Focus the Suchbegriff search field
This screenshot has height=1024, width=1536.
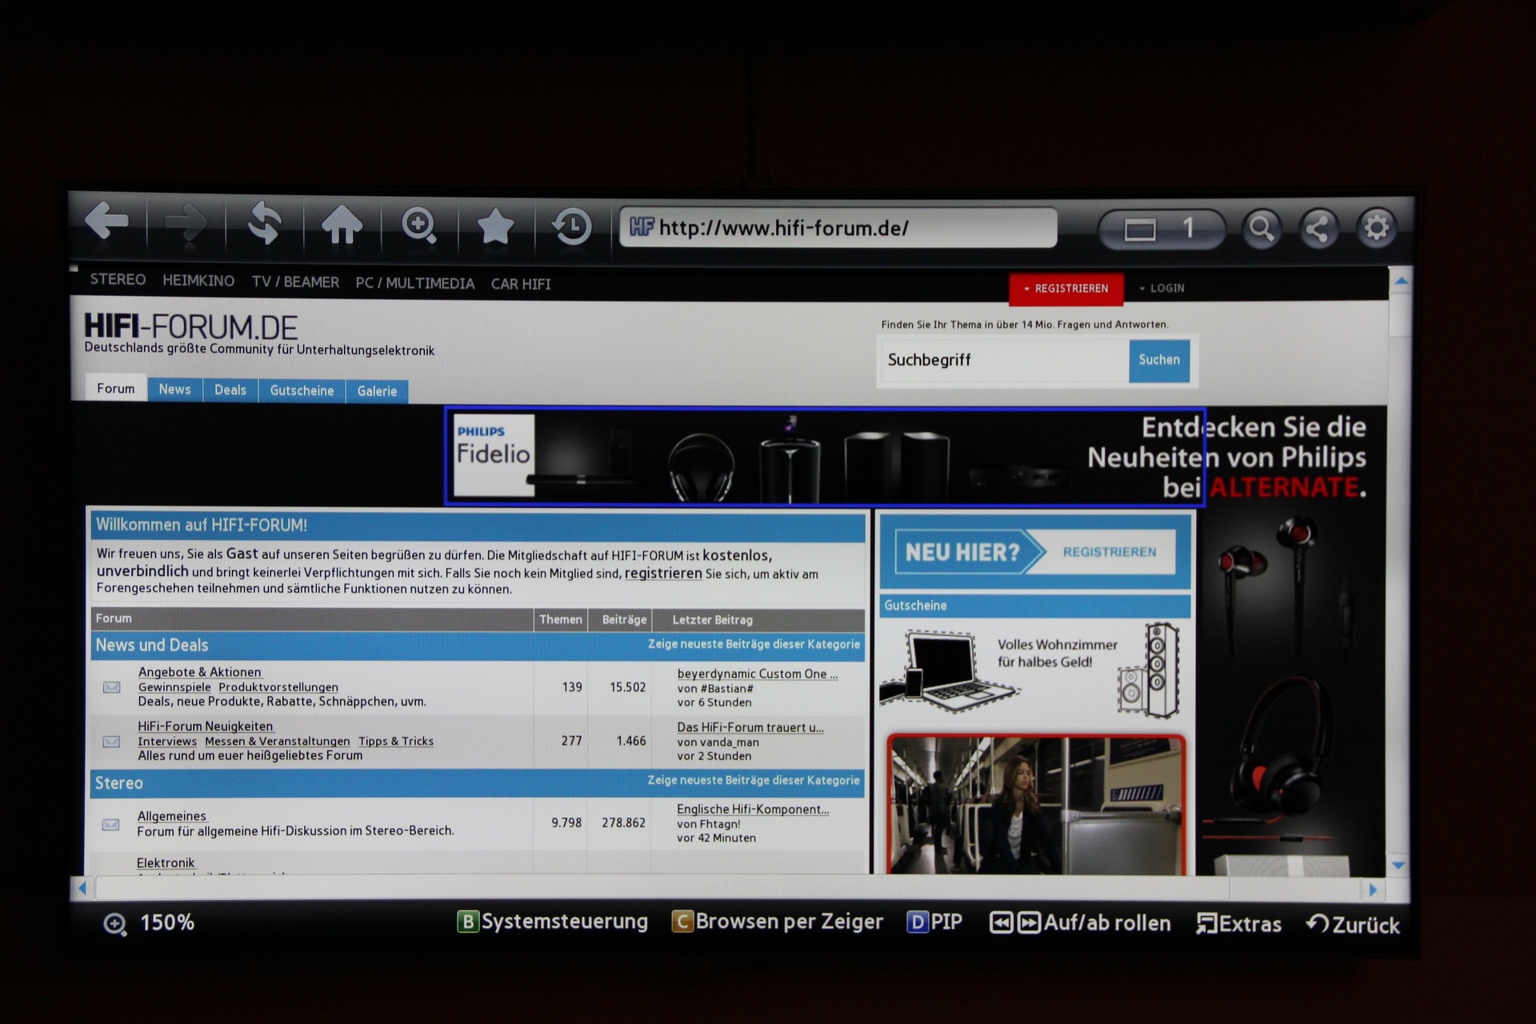1004,360
